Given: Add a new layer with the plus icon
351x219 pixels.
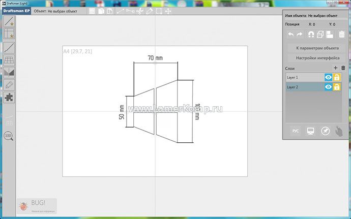Looking at the screenshot, I should tap(335, 68).
